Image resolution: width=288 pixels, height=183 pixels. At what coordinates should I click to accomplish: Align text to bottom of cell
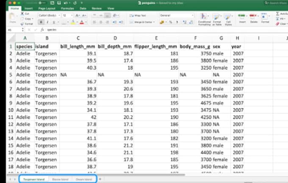coord(107,15)
